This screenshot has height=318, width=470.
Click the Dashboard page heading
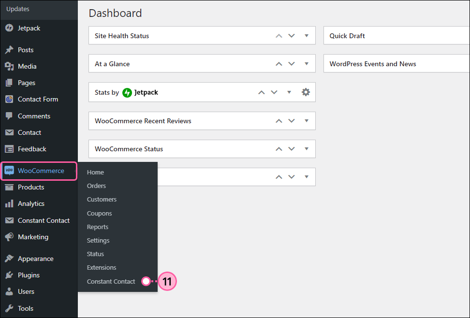[115, 13]
